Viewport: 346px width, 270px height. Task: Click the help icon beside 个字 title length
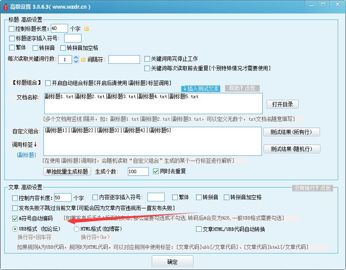pos(87,29)
